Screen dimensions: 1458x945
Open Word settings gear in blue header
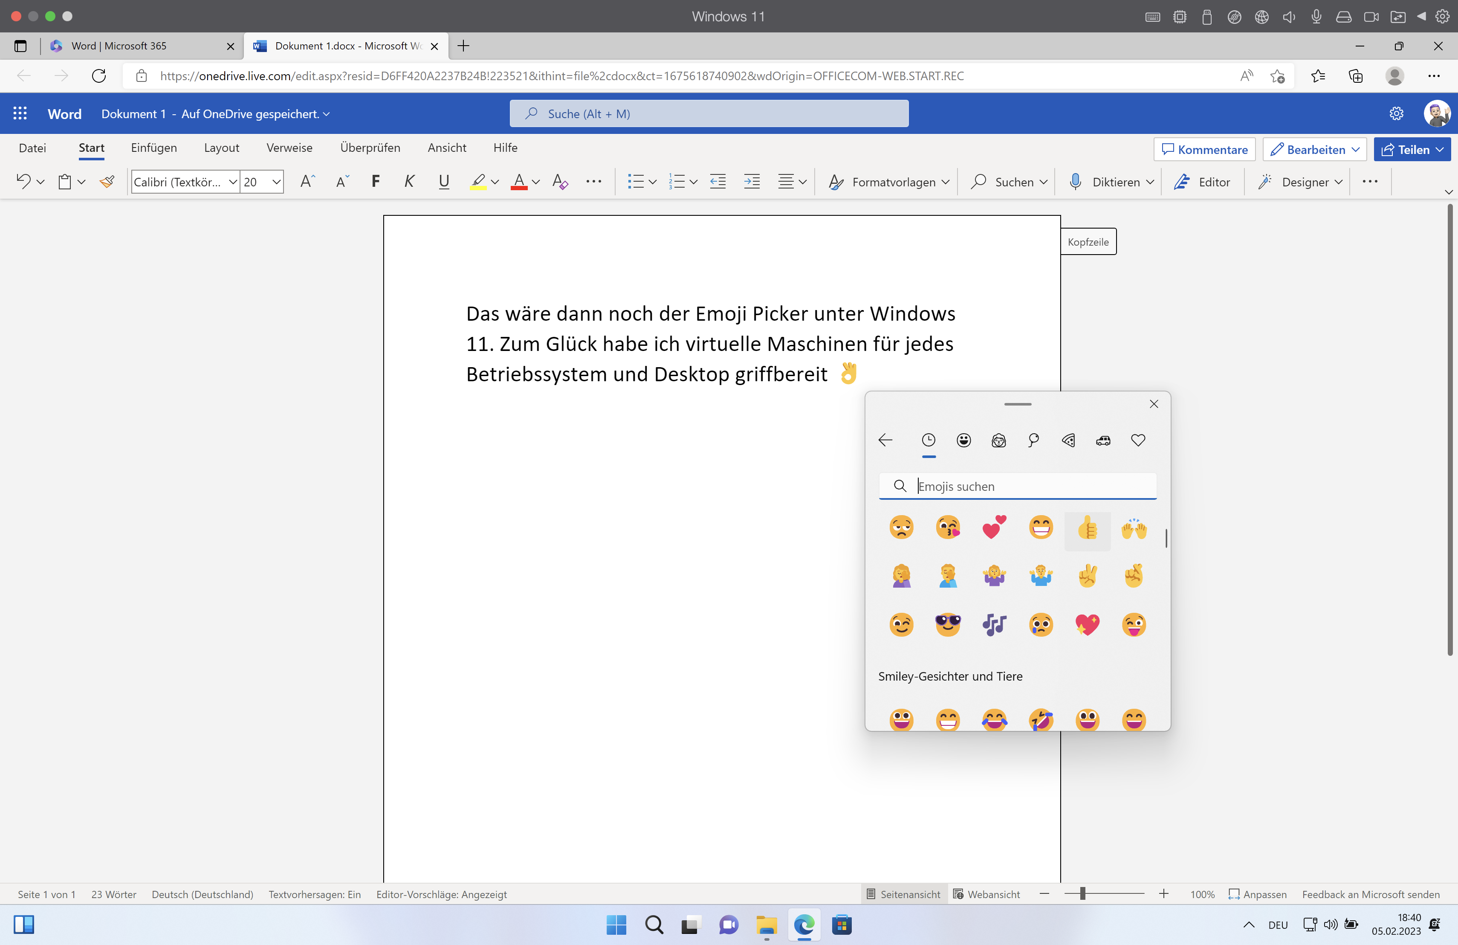pyautogui.click(x=1396, y=113)
